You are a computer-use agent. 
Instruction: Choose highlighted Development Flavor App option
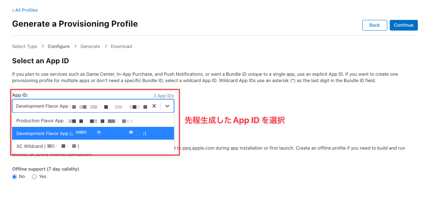click(93, 134)
